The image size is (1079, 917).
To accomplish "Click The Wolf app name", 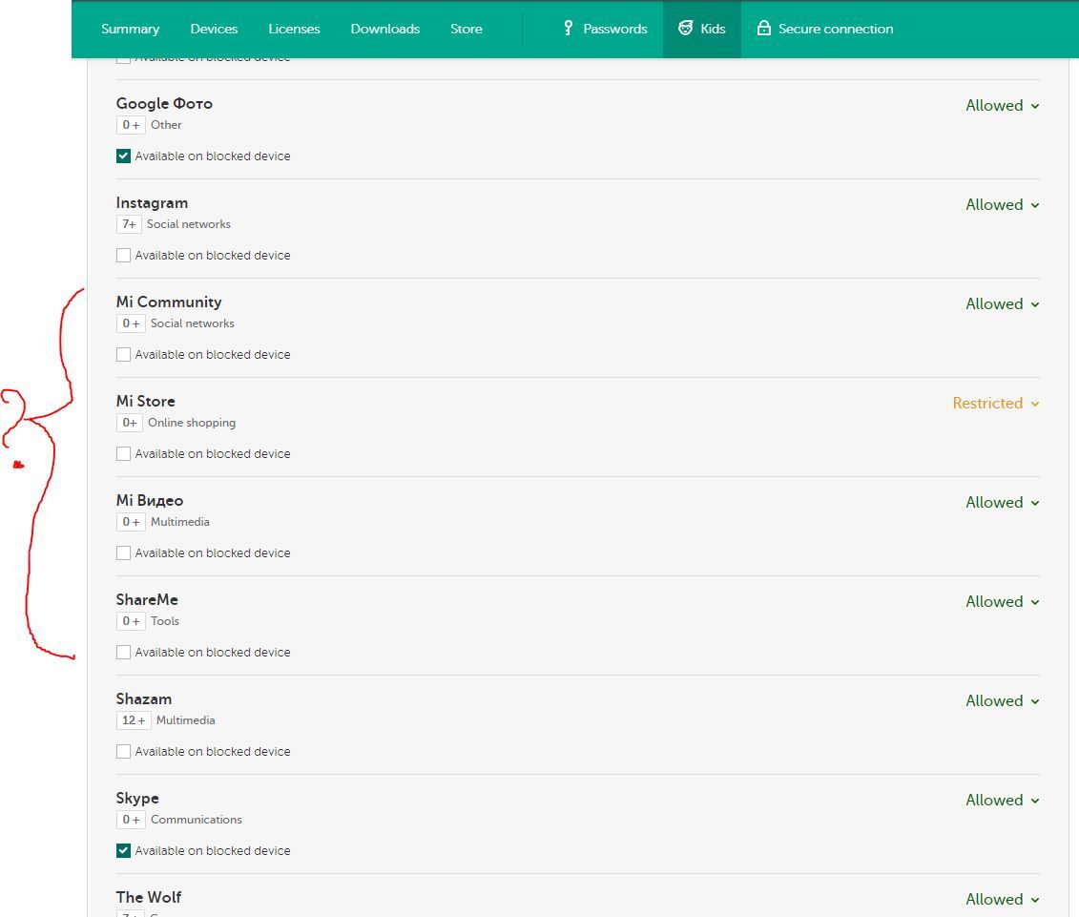I will (148, 897).
